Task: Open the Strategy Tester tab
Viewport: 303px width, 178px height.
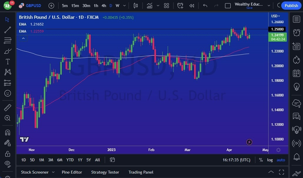Action: pyautogui.click(x=105, y=172)
